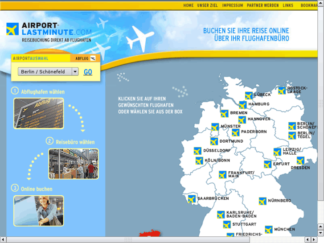Select the Dresden airport icon
324x243 pixels.
click(x=300, y=161)
